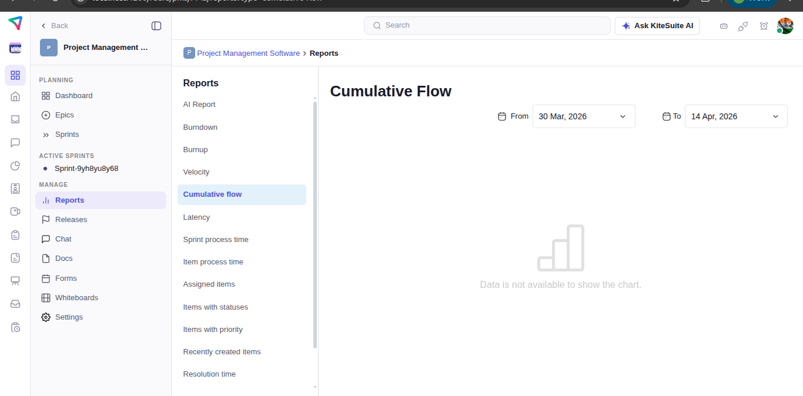Select the Latency report
The image size is (803, 396).
point(242,217)
